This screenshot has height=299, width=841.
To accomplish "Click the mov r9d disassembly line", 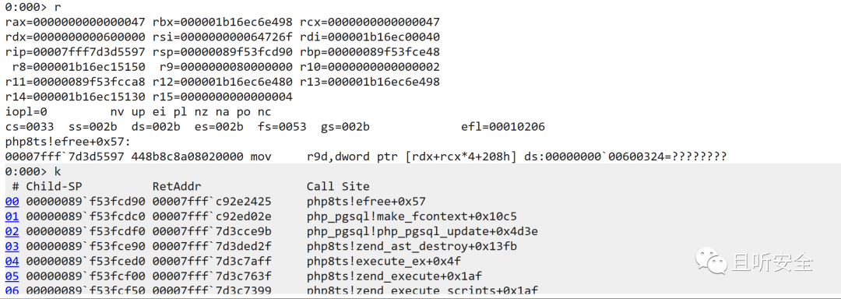I will point(366,157).
